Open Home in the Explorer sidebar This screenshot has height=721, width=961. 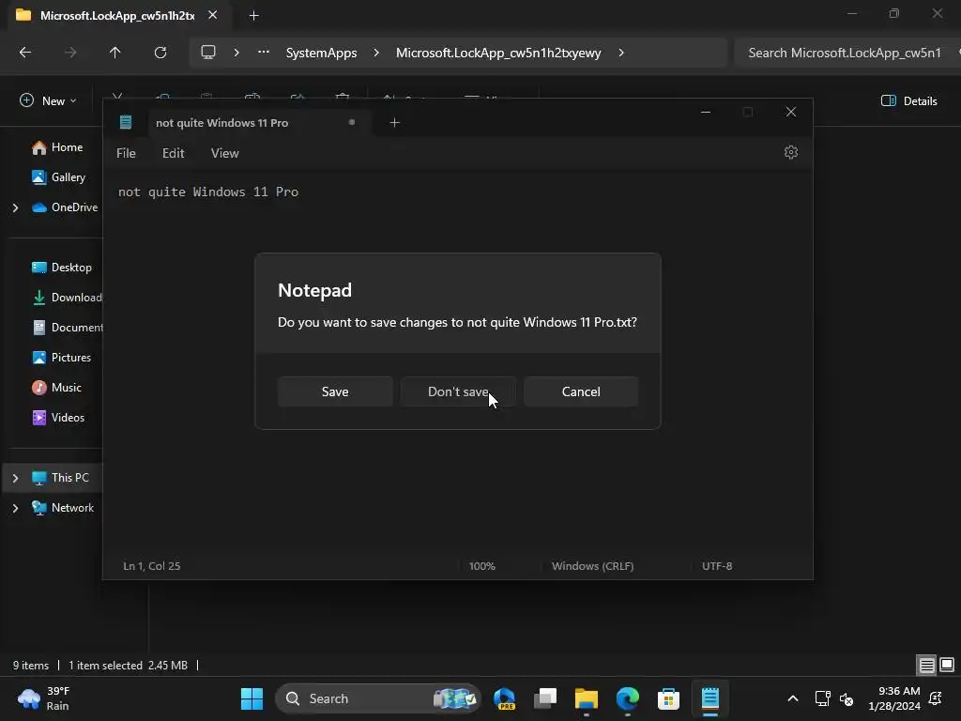[x=57, y=147]
